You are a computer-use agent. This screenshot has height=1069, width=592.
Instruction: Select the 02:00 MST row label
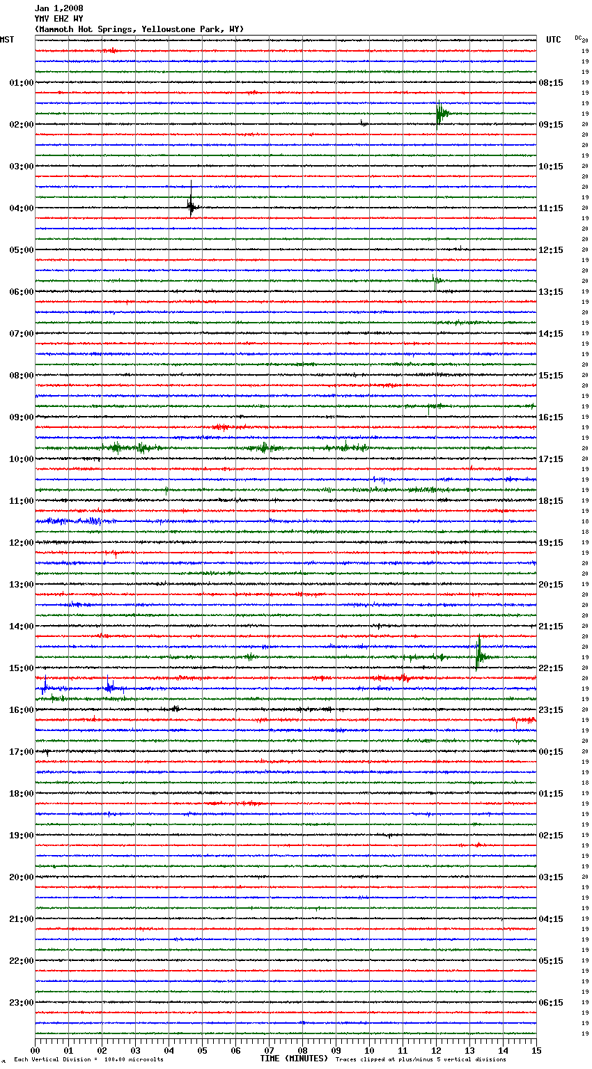[22, 125]
